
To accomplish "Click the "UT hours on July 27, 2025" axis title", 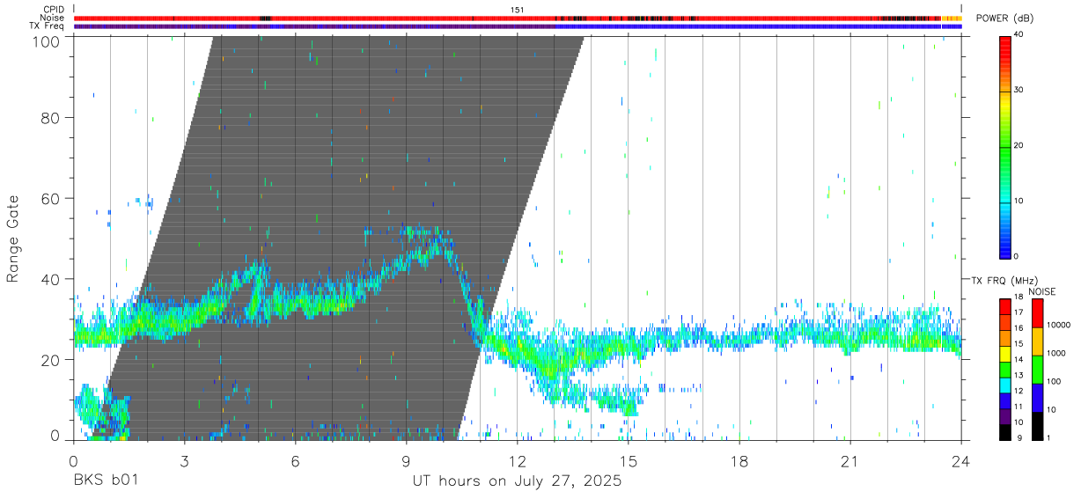I will (x=518, y=481).
